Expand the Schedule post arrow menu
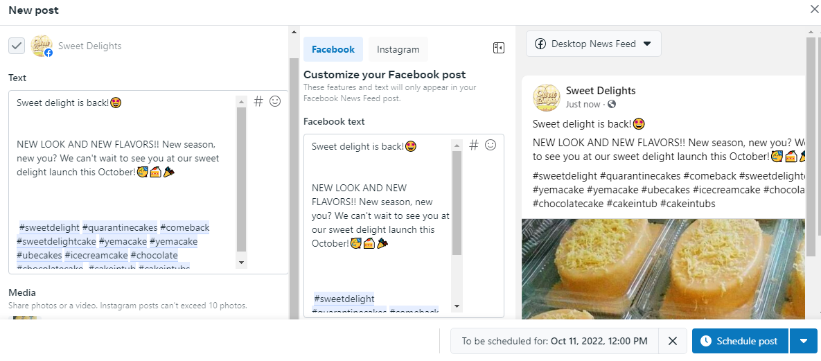The image size is (821, 361). point(804,341)
